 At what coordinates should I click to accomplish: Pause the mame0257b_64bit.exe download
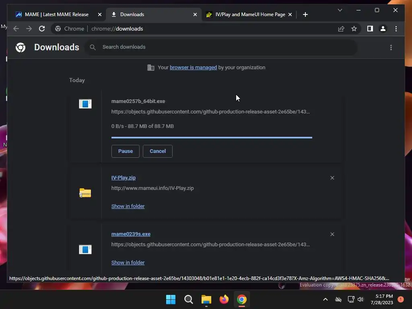[x=126, y=151]
